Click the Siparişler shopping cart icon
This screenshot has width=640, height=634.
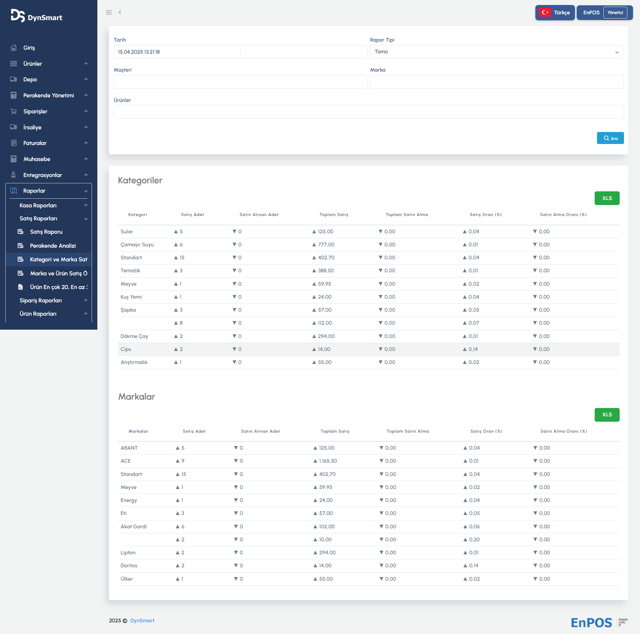coord(13,111)
